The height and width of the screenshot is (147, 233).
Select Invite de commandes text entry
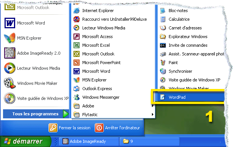point(188,45)
